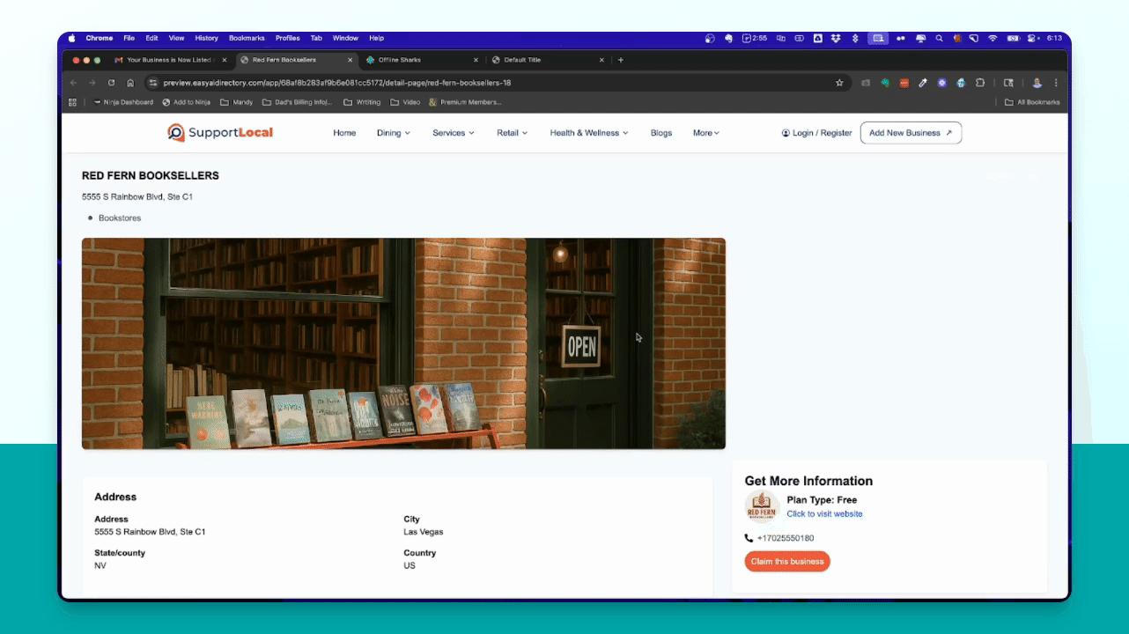Switch to the Offline Sharks tab

pyautogui.click(x=423, y=60)
